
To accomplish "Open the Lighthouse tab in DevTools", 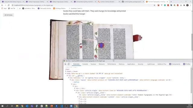I will (151, 64).
